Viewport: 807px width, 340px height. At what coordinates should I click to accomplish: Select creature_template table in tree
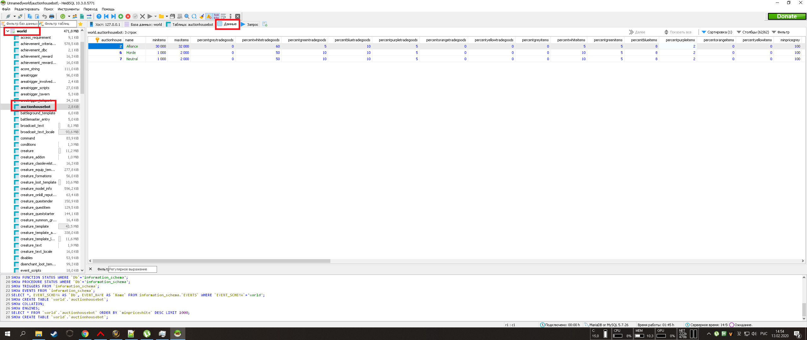pos(35,226)
